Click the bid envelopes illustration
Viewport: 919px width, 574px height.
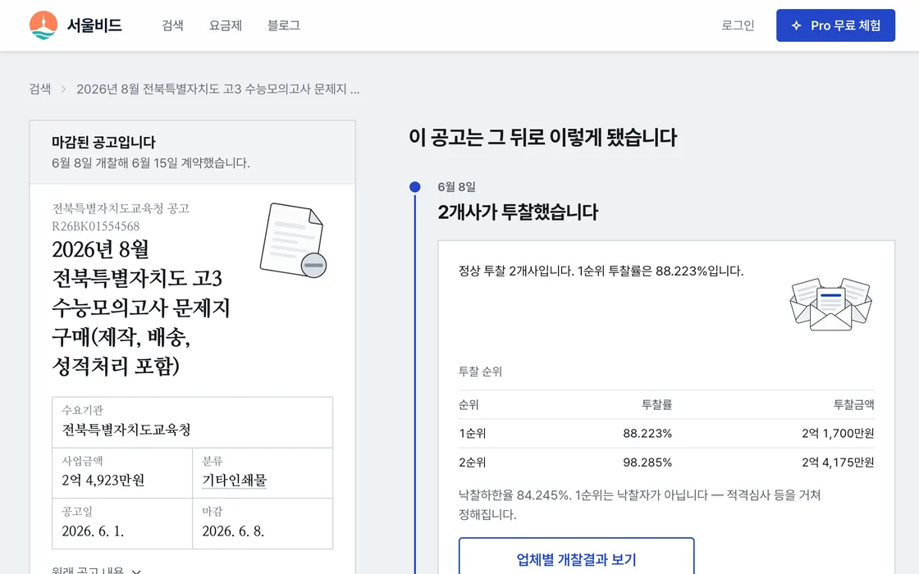tap(830, 304)
